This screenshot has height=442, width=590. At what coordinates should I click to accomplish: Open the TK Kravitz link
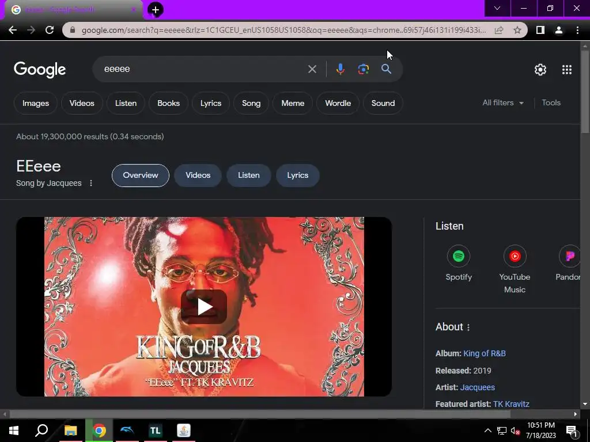coord(511,404)
